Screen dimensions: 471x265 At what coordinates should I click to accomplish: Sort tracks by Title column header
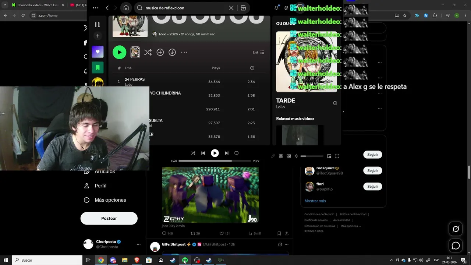click(x=128, y=68)
